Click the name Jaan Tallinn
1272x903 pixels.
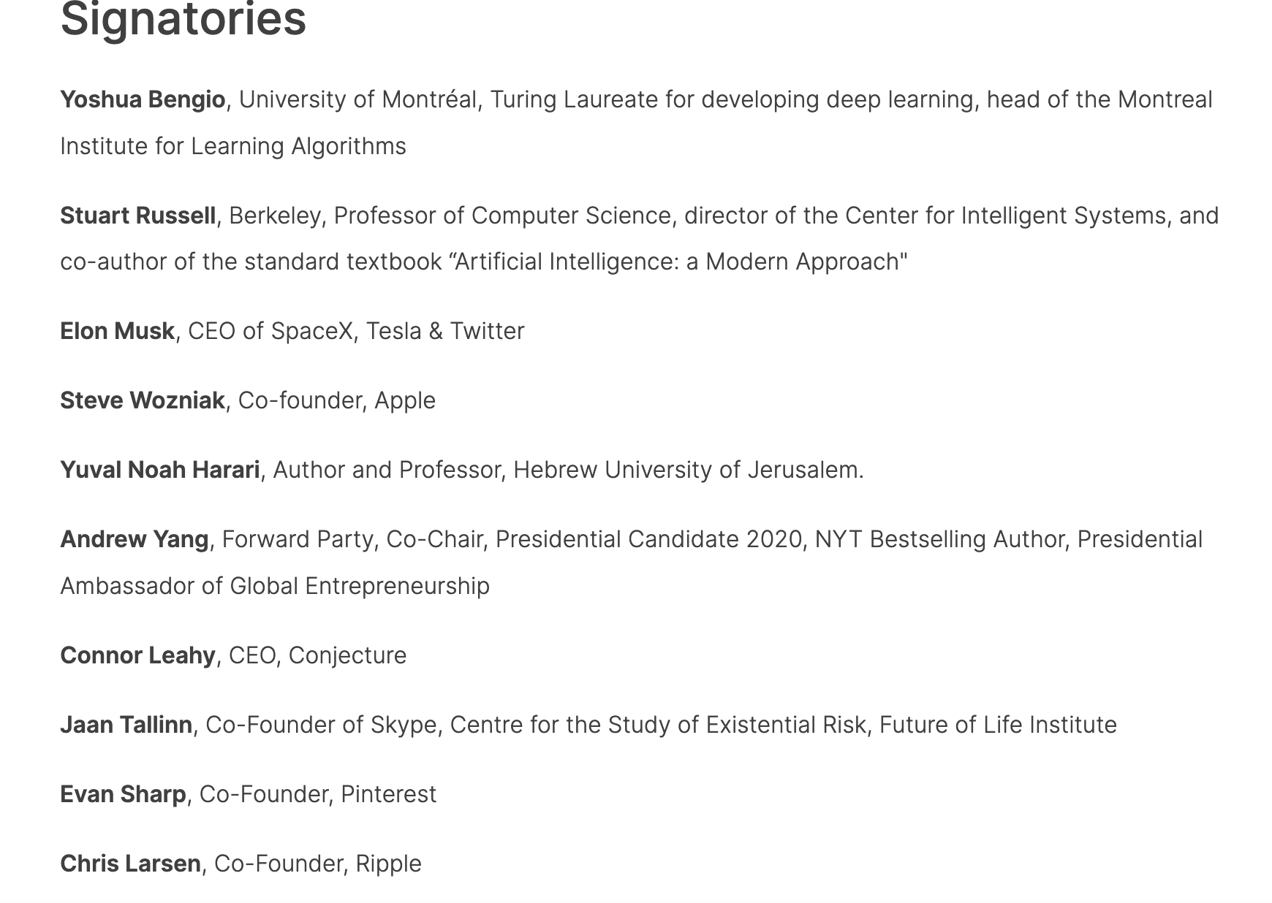click(126, 725)
